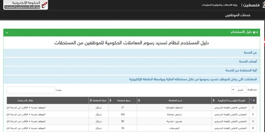
Task: Click the Palestine state emblem icon
Action: 263,5
